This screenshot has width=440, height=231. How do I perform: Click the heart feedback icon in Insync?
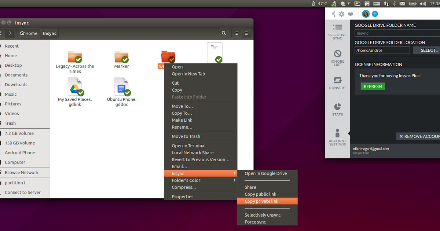[350, 14]
